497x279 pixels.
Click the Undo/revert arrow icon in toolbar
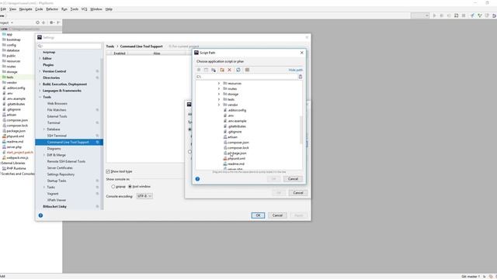coord(494,15)
